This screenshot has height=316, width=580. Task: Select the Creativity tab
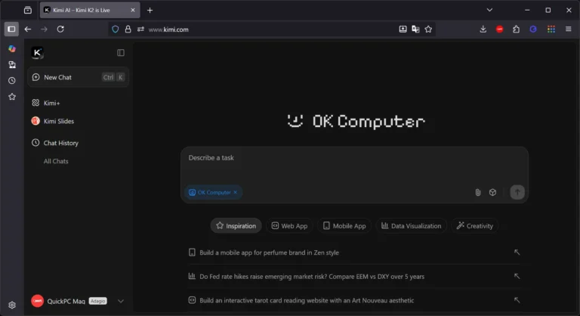474,225
